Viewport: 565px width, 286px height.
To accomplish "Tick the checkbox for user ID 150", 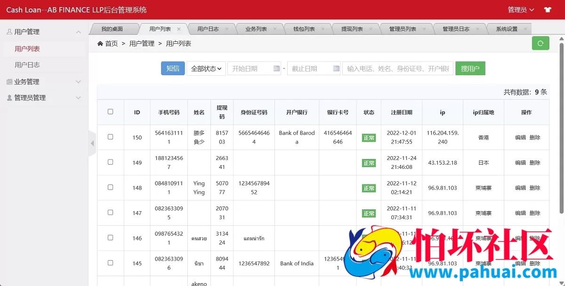I will coord(111,137).
